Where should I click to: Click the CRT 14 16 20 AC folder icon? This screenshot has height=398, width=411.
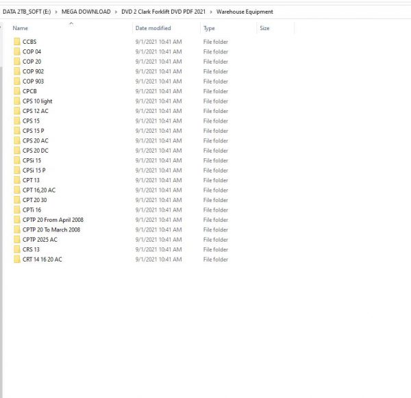point(17,260)
